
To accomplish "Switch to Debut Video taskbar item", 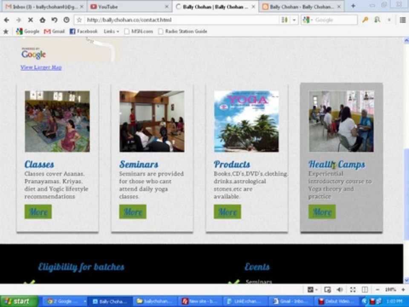I will [336, 301].
